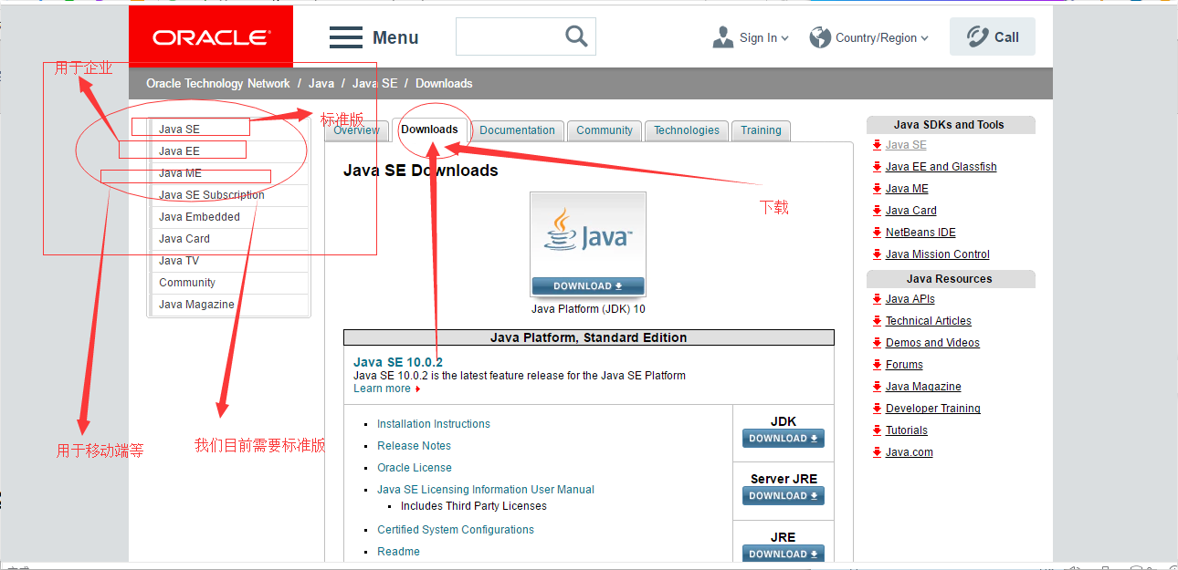Click red download arrow beside Tutorials

[x=877, y=430]
